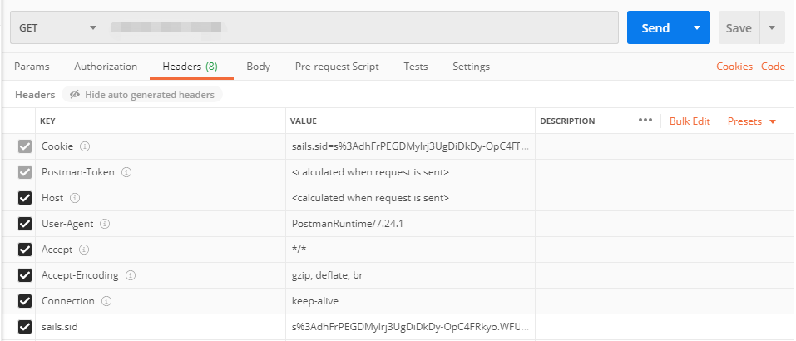
Task: Expand the Send button dropdown arrow
Action: click(x=696, y=28)
